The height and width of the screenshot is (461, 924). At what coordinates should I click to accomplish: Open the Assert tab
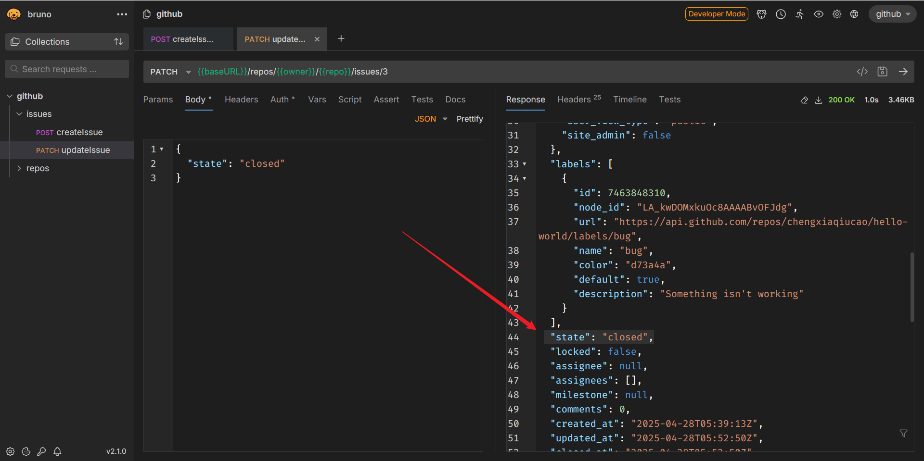[386, 100]
